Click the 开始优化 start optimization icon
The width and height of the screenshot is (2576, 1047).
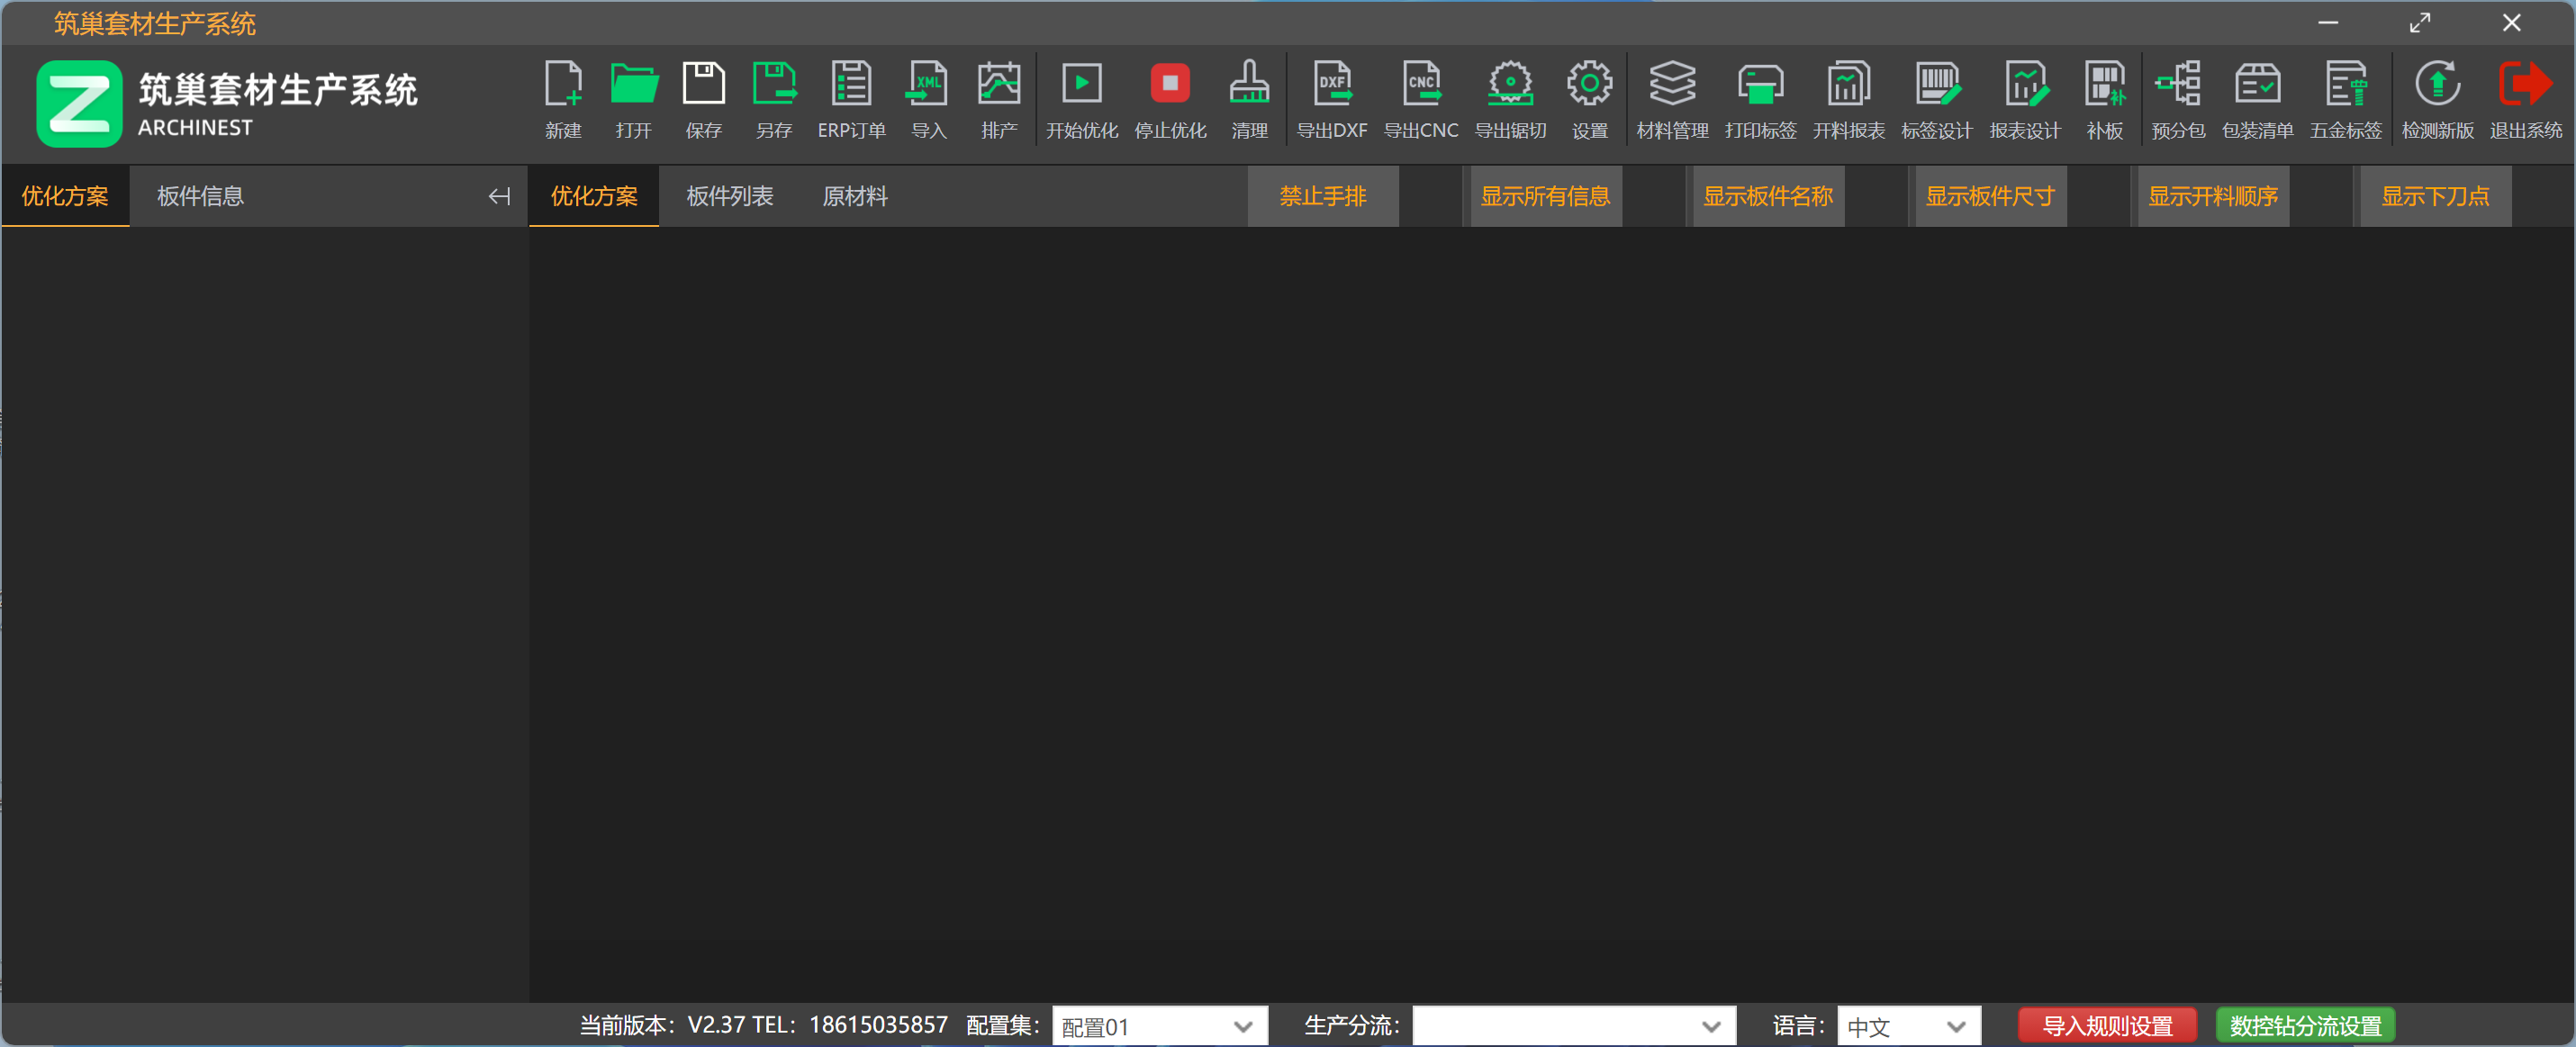[1081, 85]
